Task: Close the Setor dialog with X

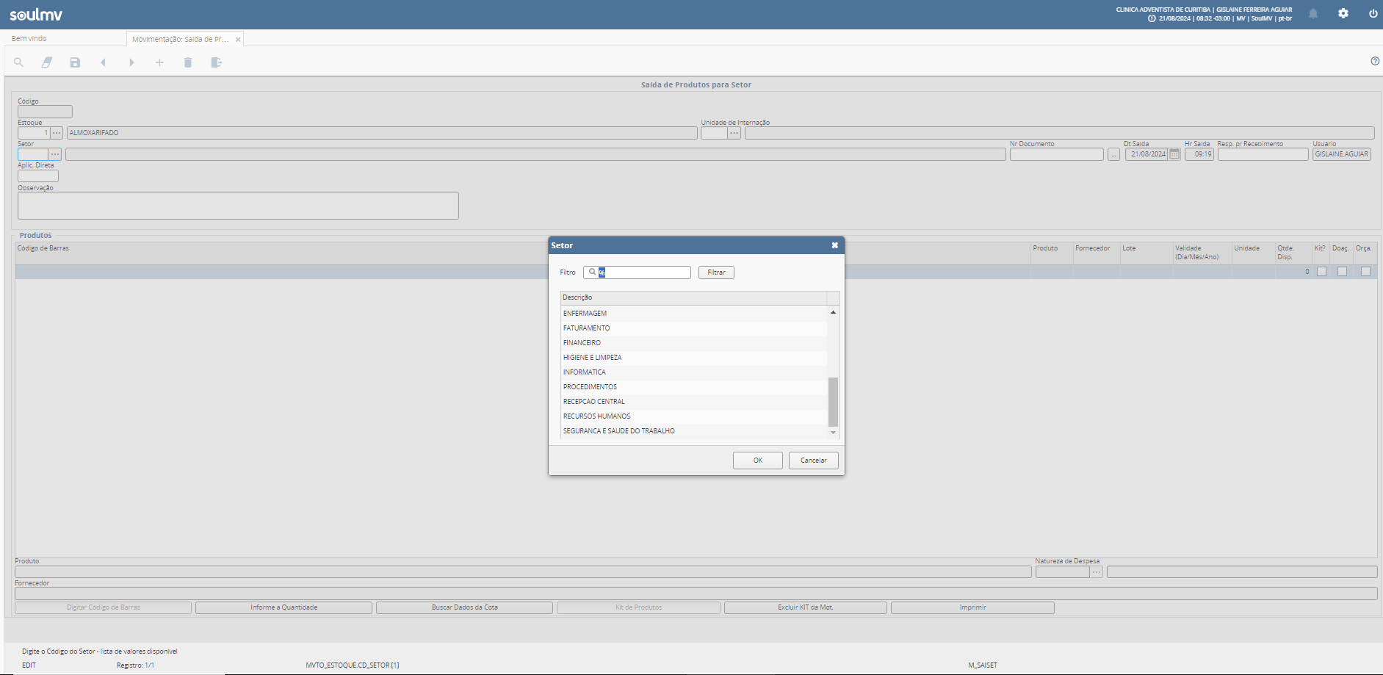Action: (835, 245)
